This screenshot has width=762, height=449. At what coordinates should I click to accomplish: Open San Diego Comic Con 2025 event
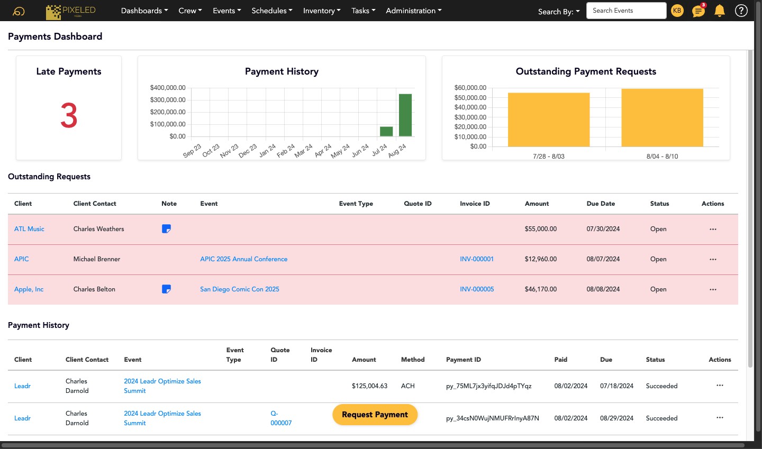coord(239,289)
